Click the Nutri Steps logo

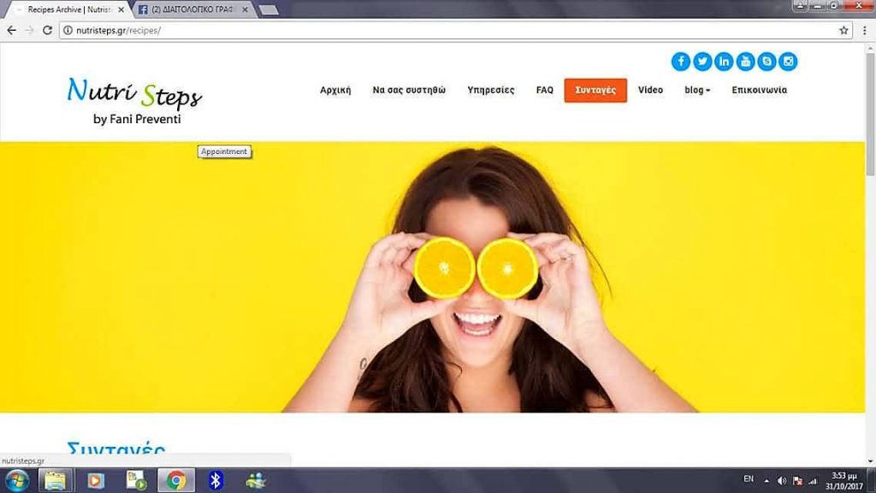pos(134,100)
